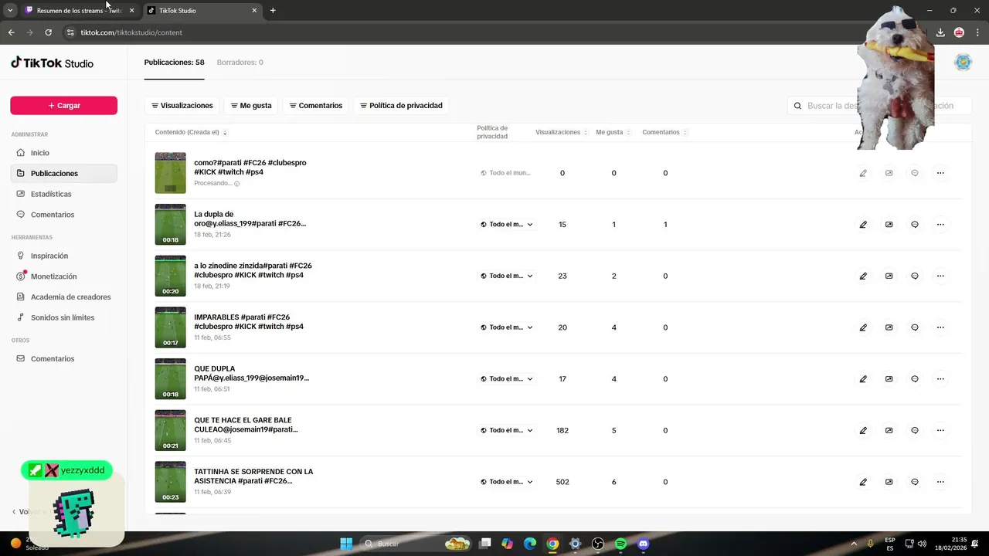
Task: Open more options for 'QUE DUPLA PAPÁ' post
Action: [x=940, y=379]
